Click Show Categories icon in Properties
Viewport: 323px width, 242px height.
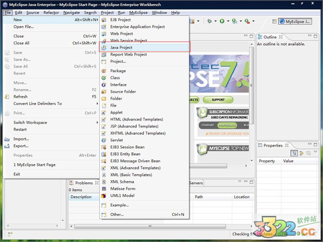(294, 153)
